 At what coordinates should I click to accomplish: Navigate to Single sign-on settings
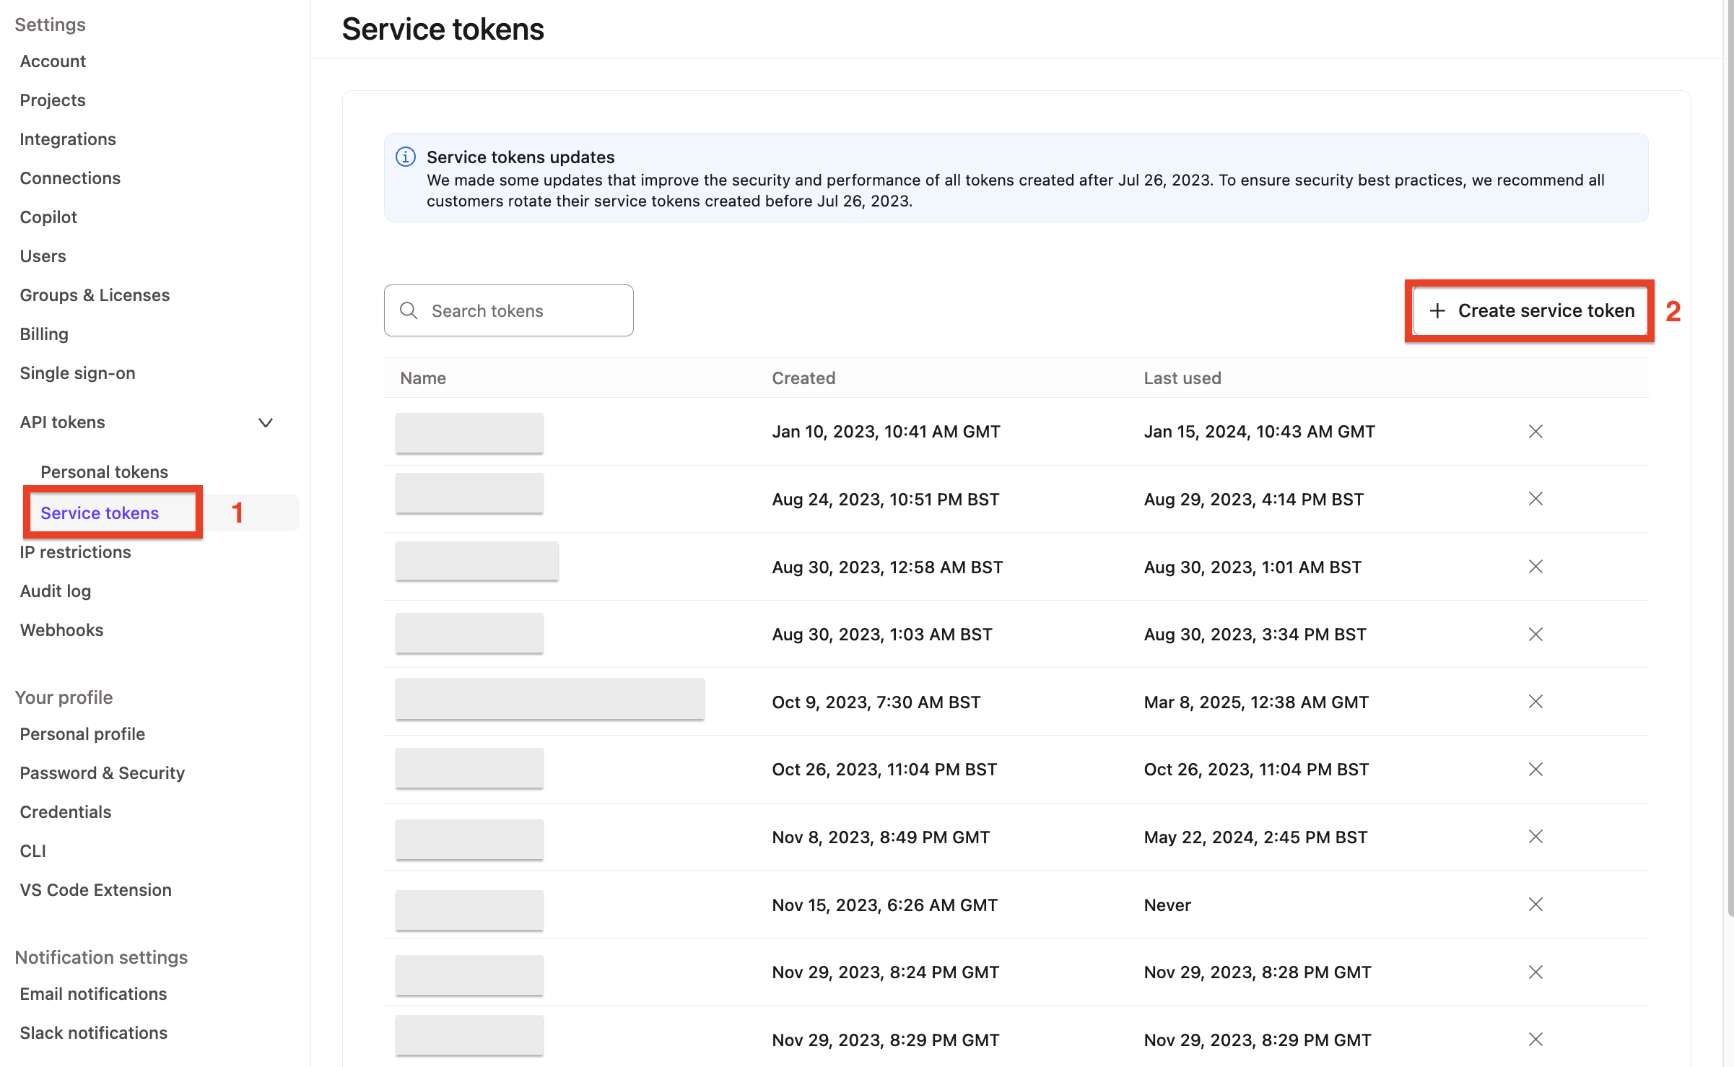[77, 373]
